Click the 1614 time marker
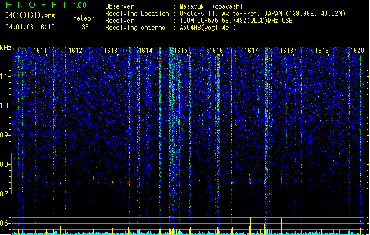The width and height of the screenshot is (370, 235). [x=146, y=51]
